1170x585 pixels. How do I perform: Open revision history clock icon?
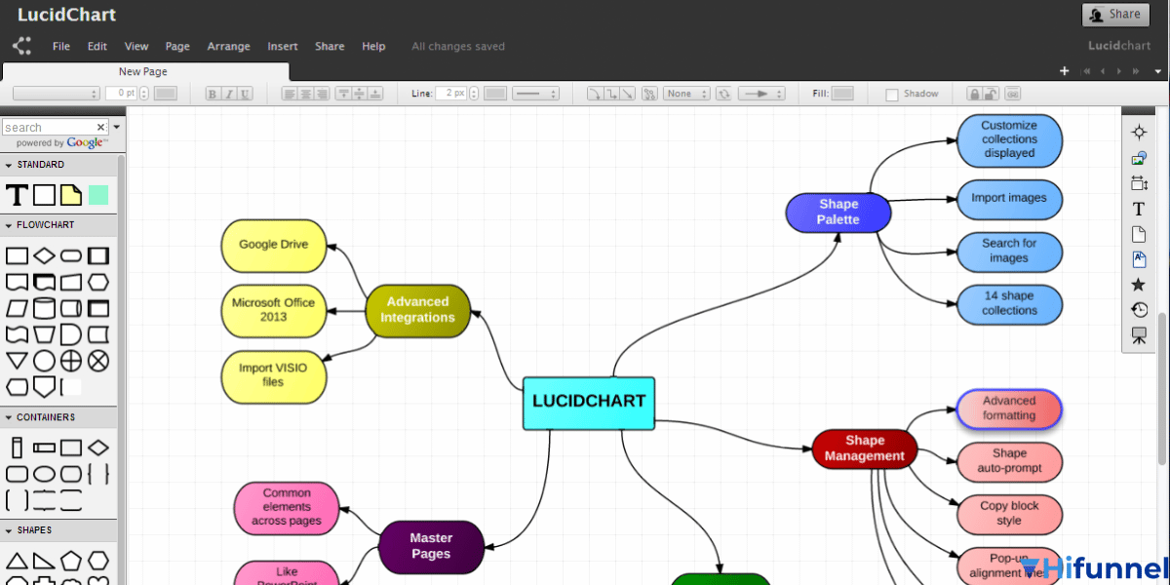tap(1138, 310)
